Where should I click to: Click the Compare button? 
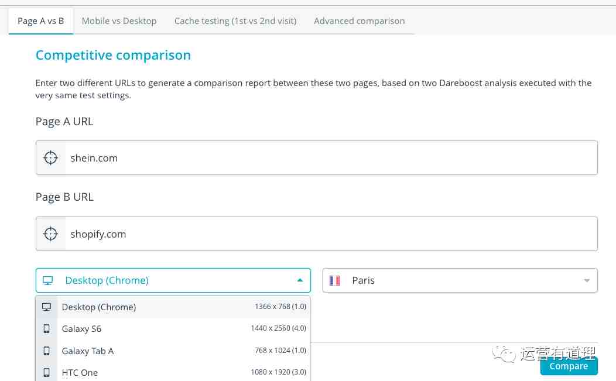[x=569, y=366]
